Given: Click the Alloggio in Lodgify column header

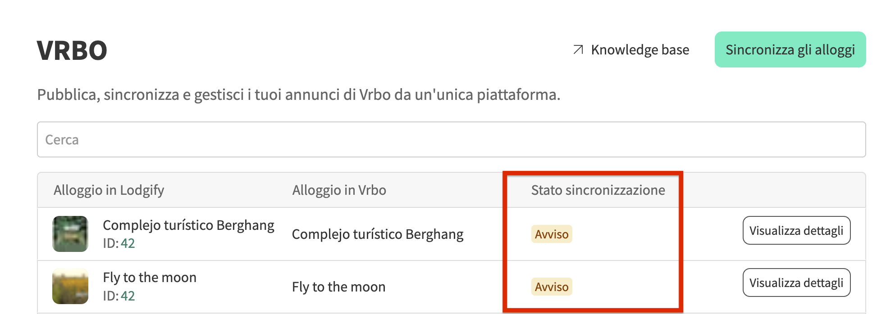Looking at the screenshot, I should pyautogui.click(x=109, y=190).
